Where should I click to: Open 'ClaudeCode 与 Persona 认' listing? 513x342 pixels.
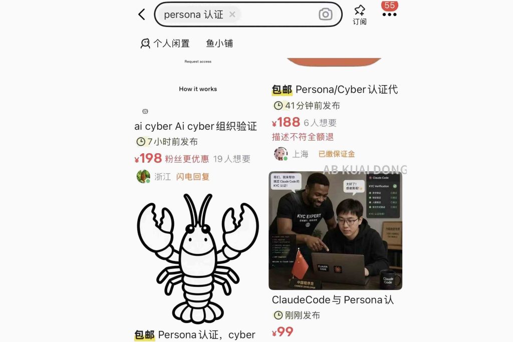point(333,300)
